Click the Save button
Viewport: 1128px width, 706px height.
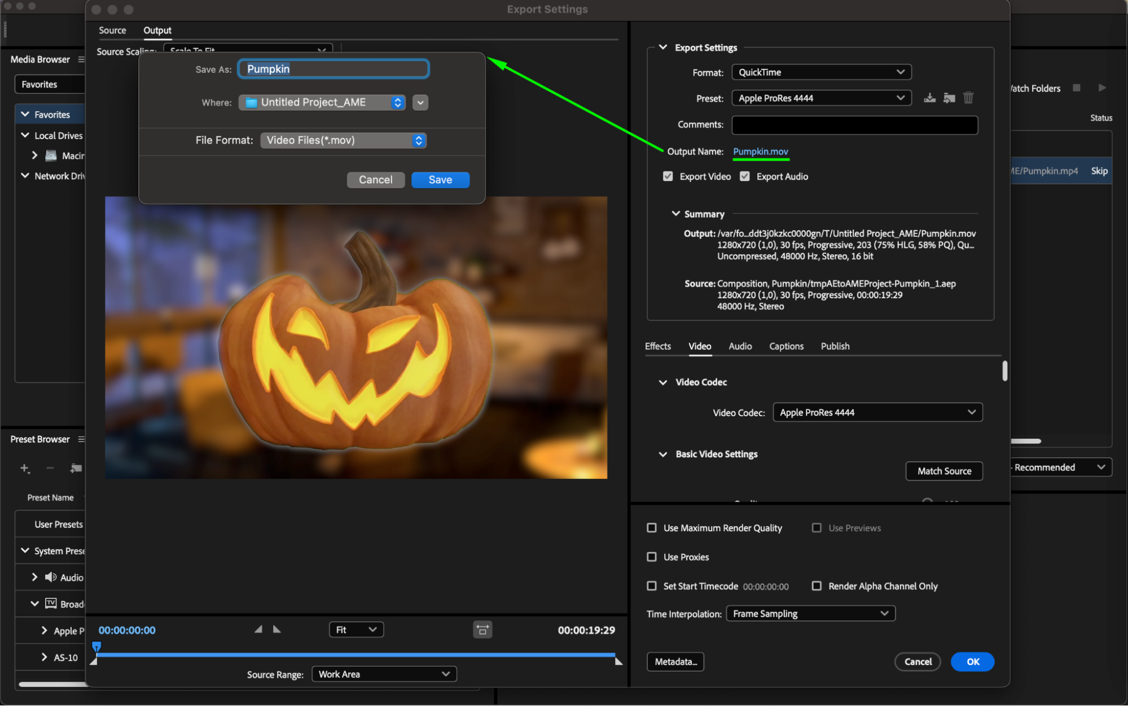pos(440,180)
